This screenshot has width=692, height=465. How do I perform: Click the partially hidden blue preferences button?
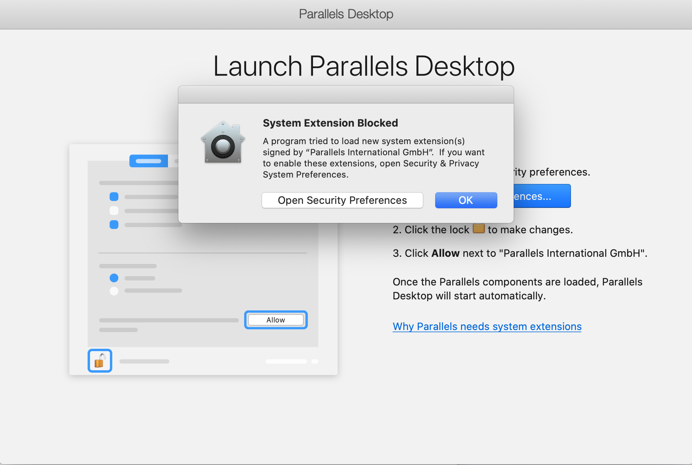click(541, 196)
